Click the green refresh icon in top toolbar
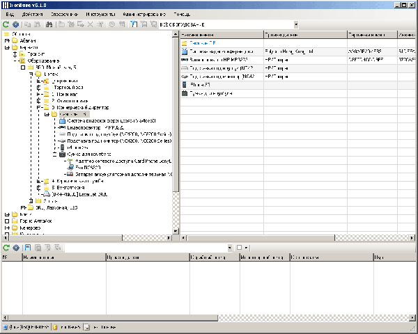The height and width of the screenshot is (334, 418). pyautogui.click(x=6, y=24)
